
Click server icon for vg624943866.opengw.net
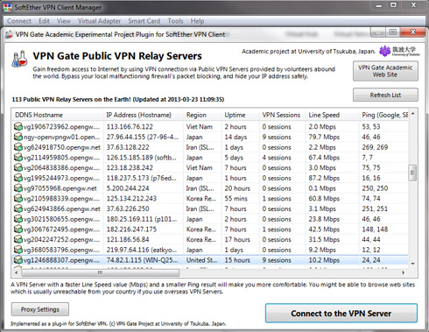[x=18, y=208]
